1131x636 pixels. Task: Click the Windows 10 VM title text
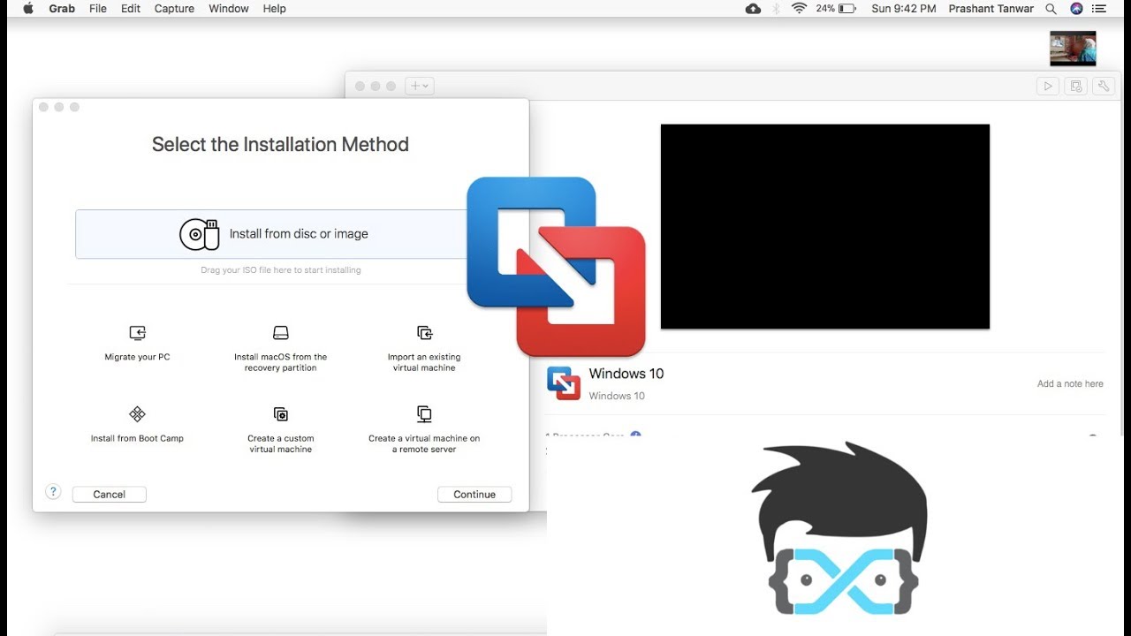[626, 374]
